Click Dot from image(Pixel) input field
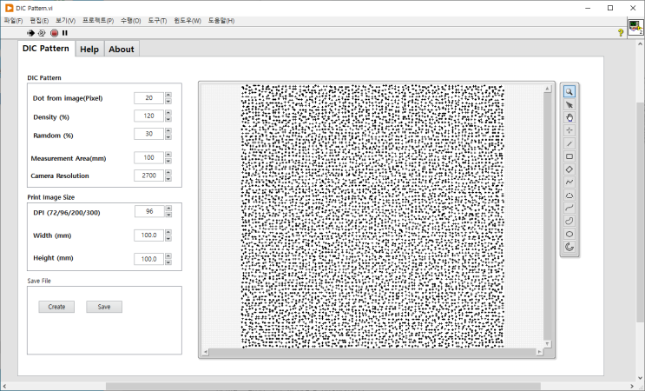The width and height of the screenshot is (645, 391). [x=148, y=98]
